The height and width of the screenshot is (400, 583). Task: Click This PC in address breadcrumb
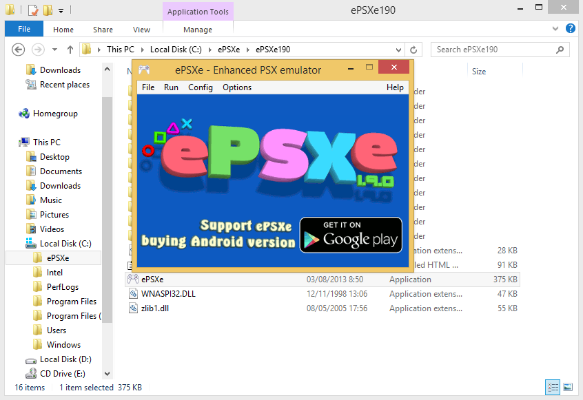click(x=120, y=50)
